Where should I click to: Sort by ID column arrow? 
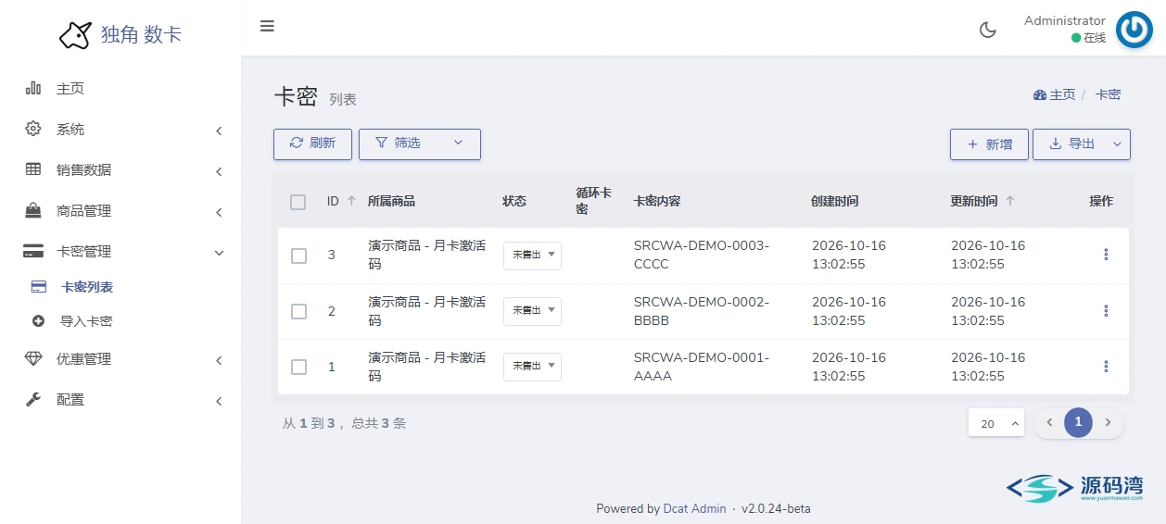[x=350, y=201]
